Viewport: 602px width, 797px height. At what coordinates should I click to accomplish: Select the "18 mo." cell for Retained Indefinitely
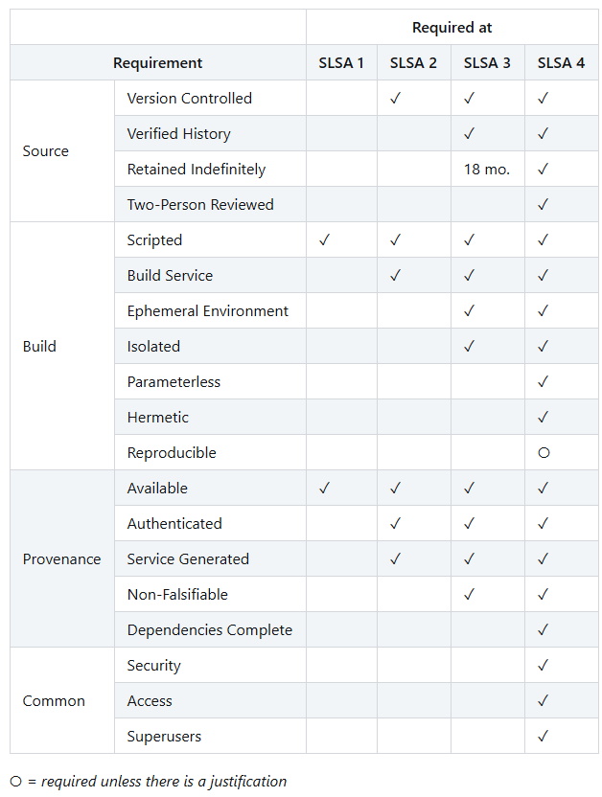pos(487,170)
